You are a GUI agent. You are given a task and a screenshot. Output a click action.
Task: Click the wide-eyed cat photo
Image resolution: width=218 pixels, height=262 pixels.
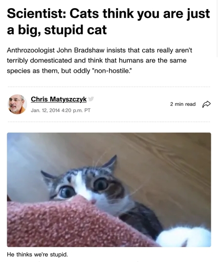109,190
